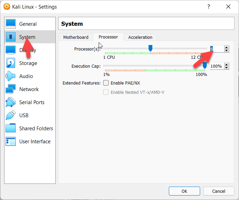Decrease processor count with down arrow
239x200 pixels.
click(x=226, y=51)
